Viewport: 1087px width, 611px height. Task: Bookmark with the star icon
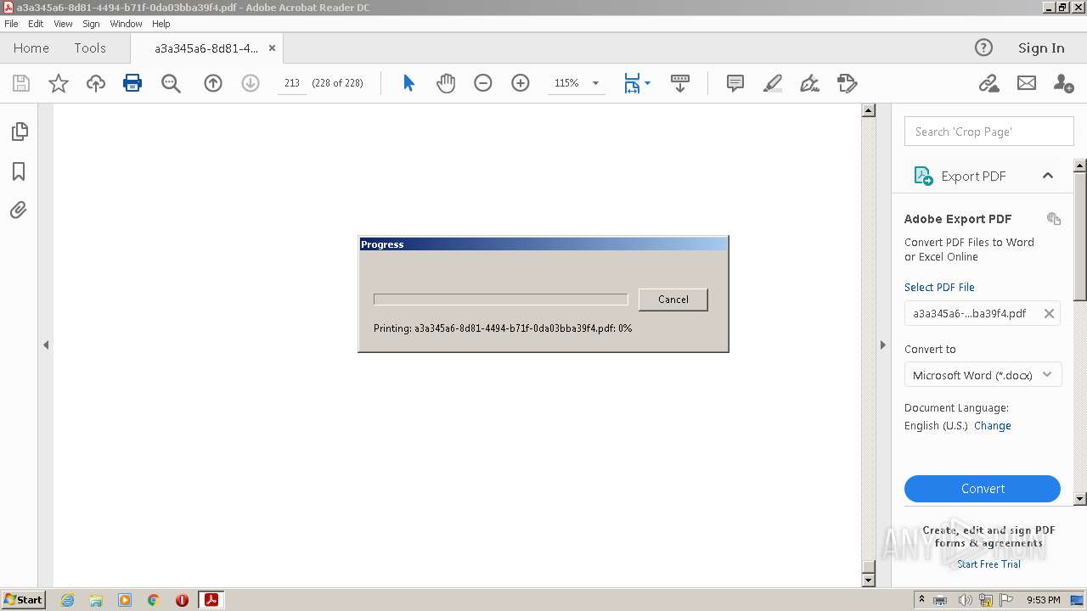(59, 83)
